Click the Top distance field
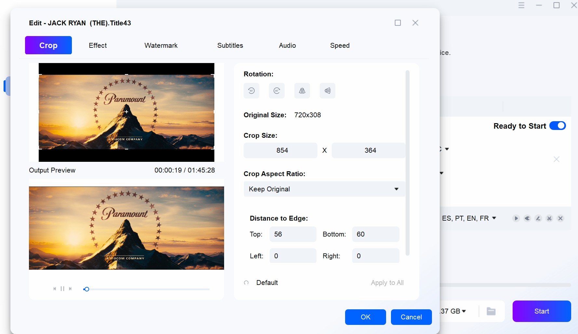This screenshot has width=578, height=334. click(x=293, y=234)
